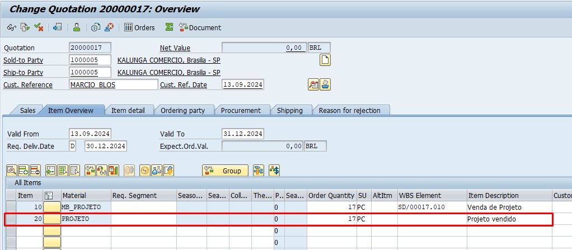Open the Item detail tab
The height and width of the screenshot is (250, 572).
point(128,110)
